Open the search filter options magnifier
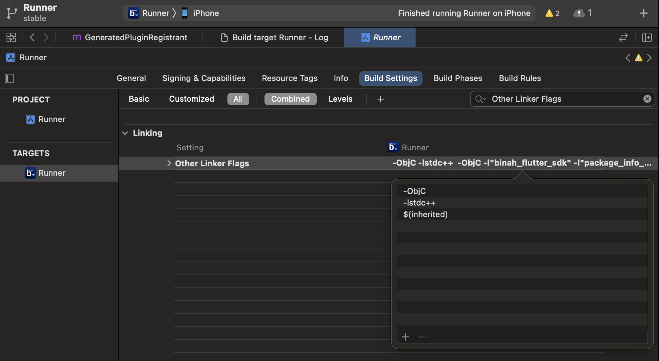The height and width of the screenshot is (361, 659). point(480,99)
